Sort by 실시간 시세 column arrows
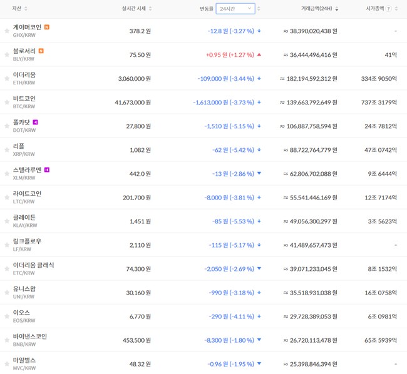 click(x=150, y=9)
